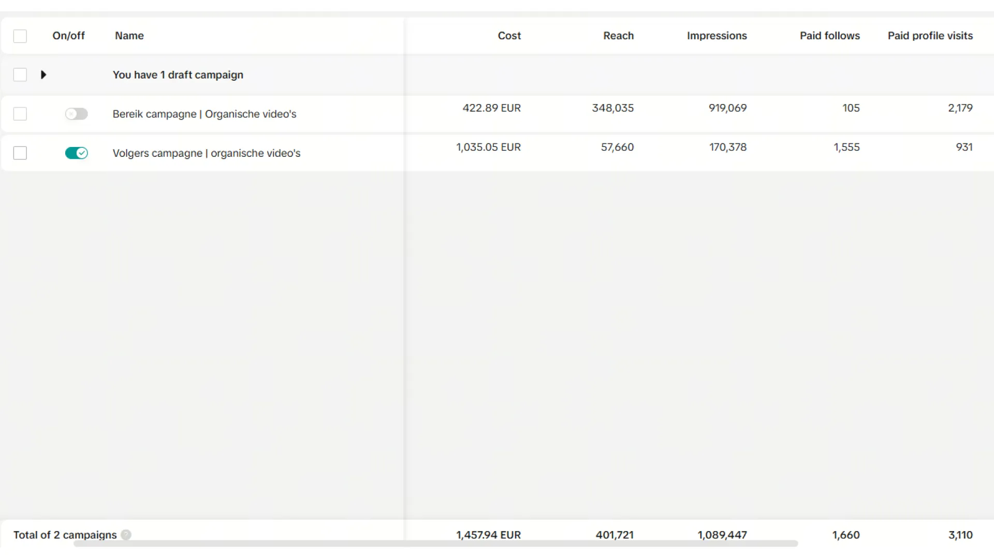The width and height of the screenshot is (994, 559).
Task: Open Bereik campagne | Organische video's
Action: coord(204,114)
